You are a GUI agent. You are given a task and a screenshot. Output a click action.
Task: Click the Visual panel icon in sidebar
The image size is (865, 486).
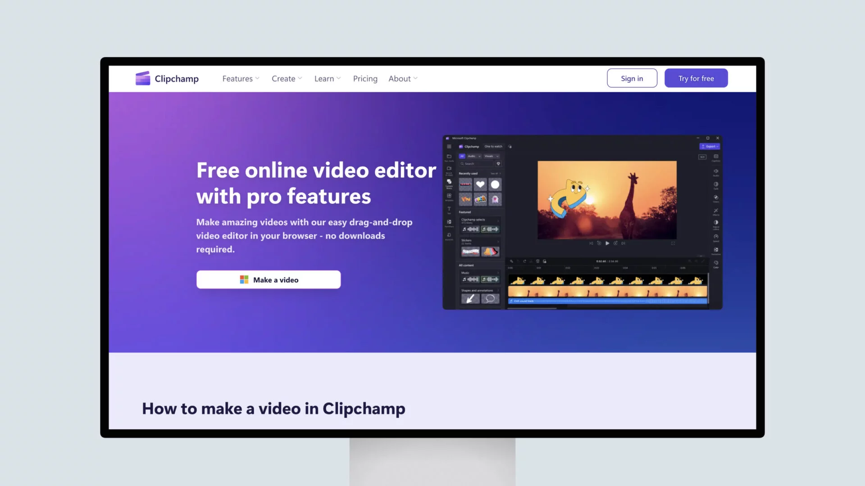coord(490,156)
